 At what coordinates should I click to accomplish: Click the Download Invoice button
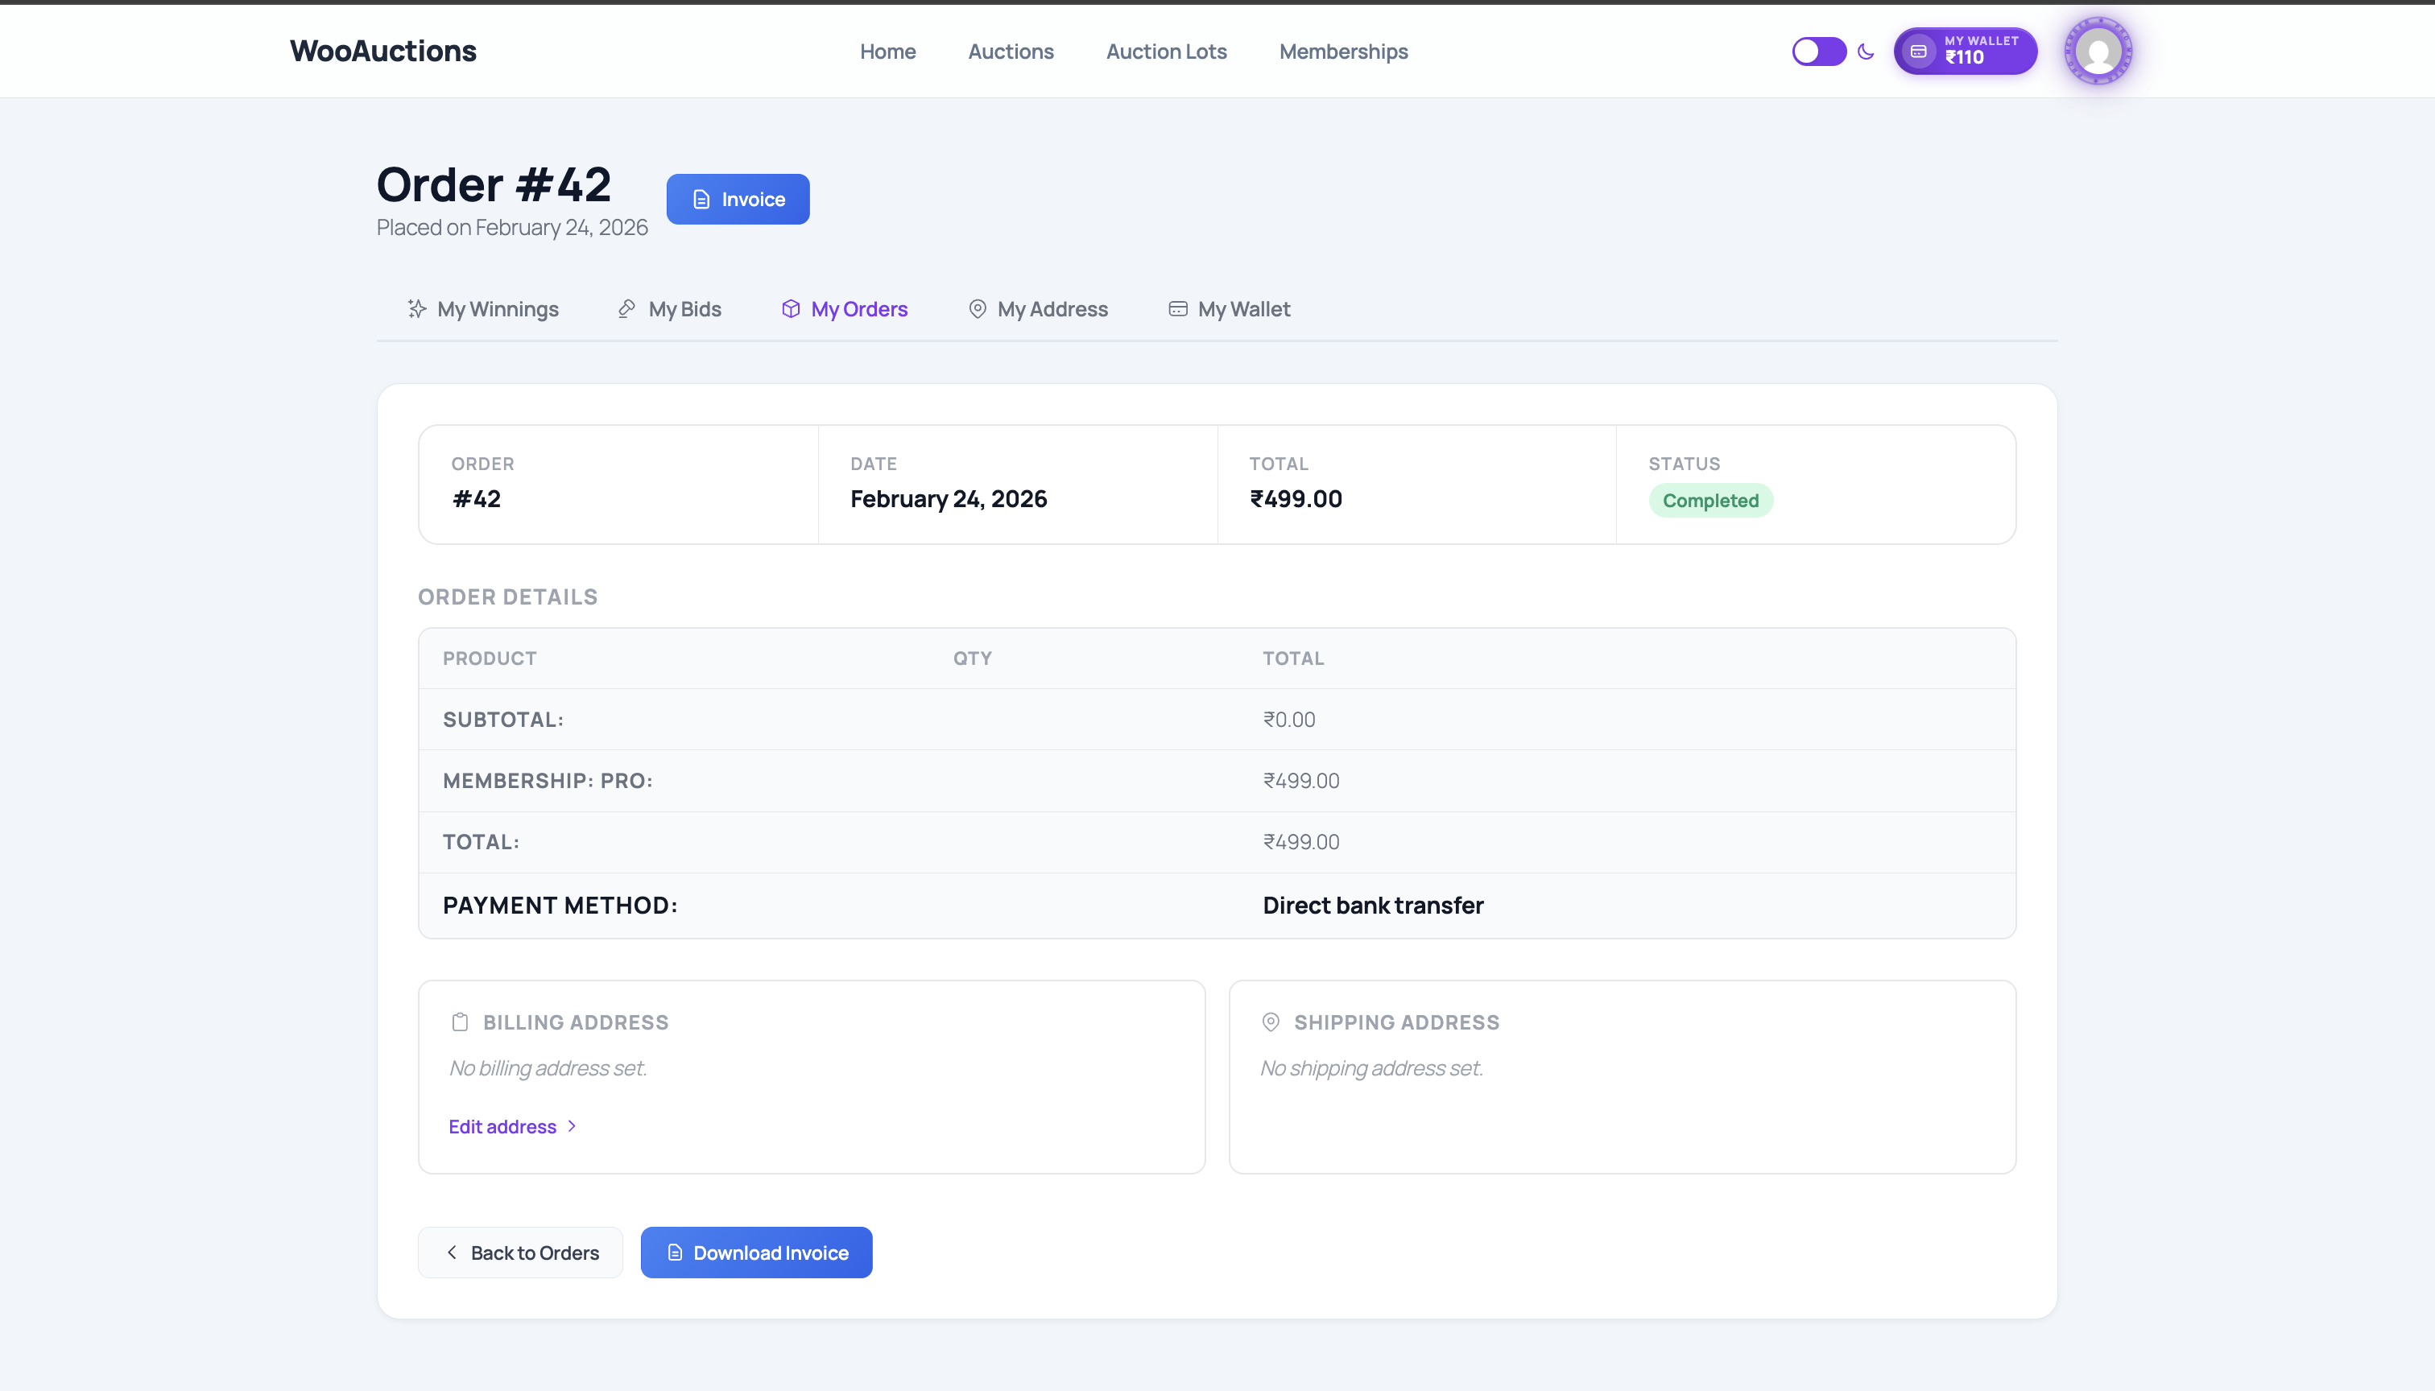point(756,1252)
